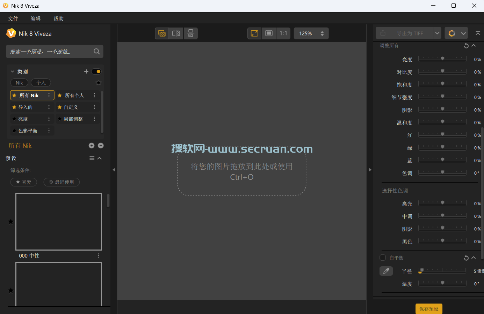
Task: Select split preview compare icon
Action: coord(176,33)
